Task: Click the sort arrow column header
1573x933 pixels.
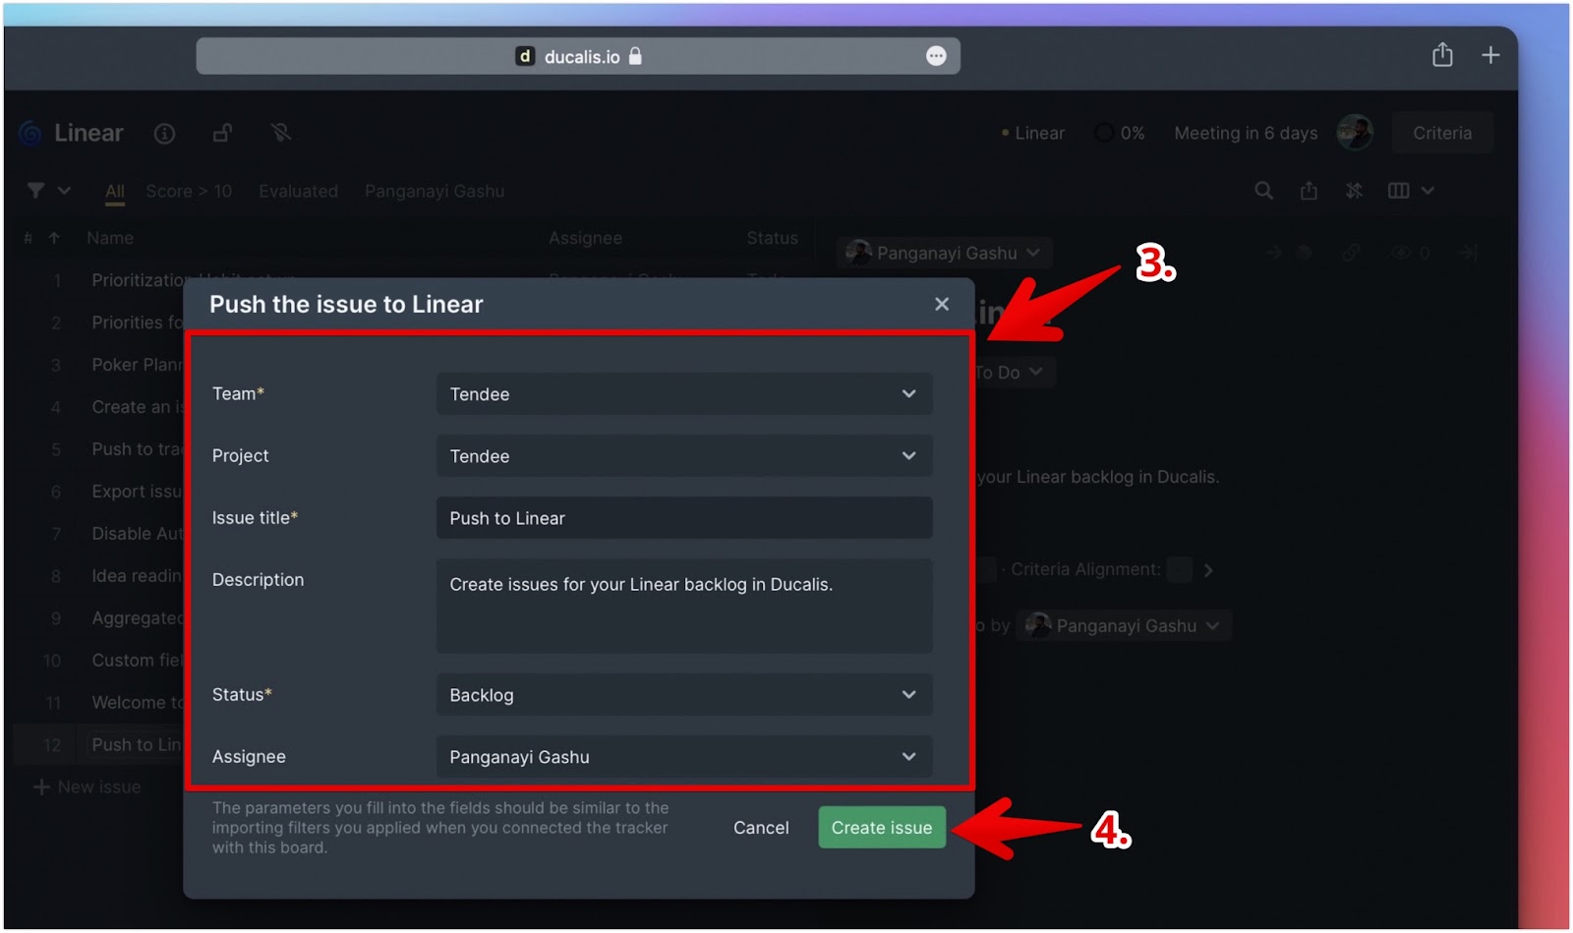Action: (x=54, y=238)
